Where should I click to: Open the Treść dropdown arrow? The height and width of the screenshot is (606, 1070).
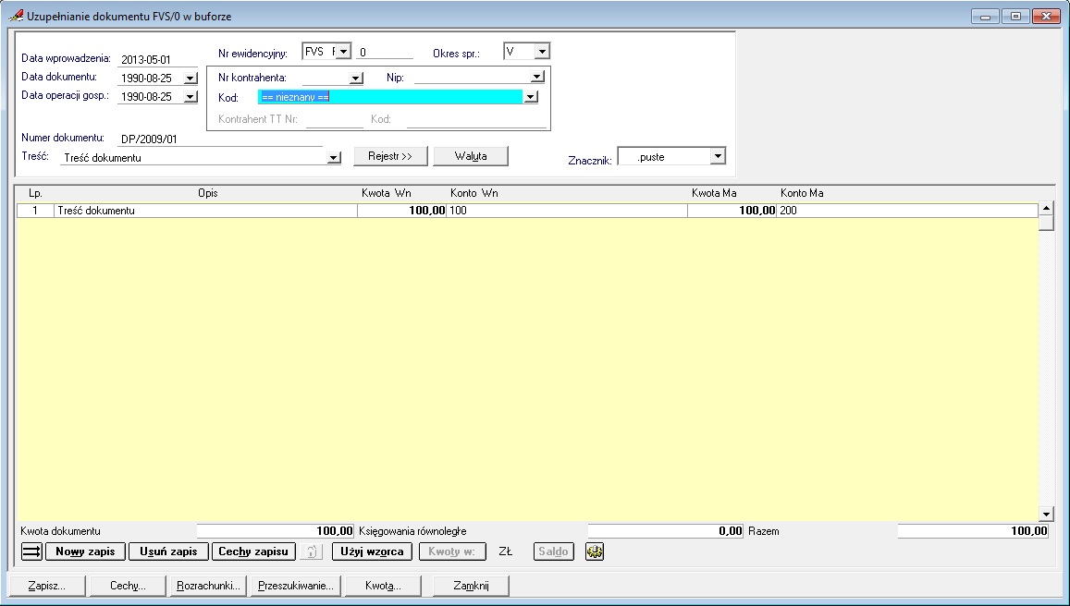333,158
